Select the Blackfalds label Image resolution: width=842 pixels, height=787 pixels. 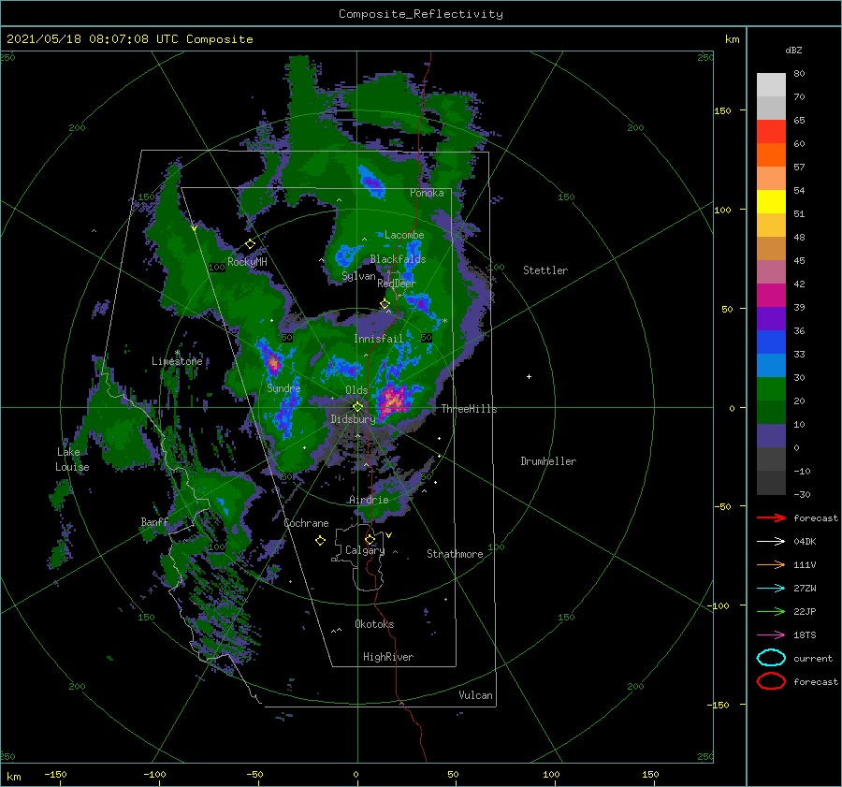[x=398, y=259]
